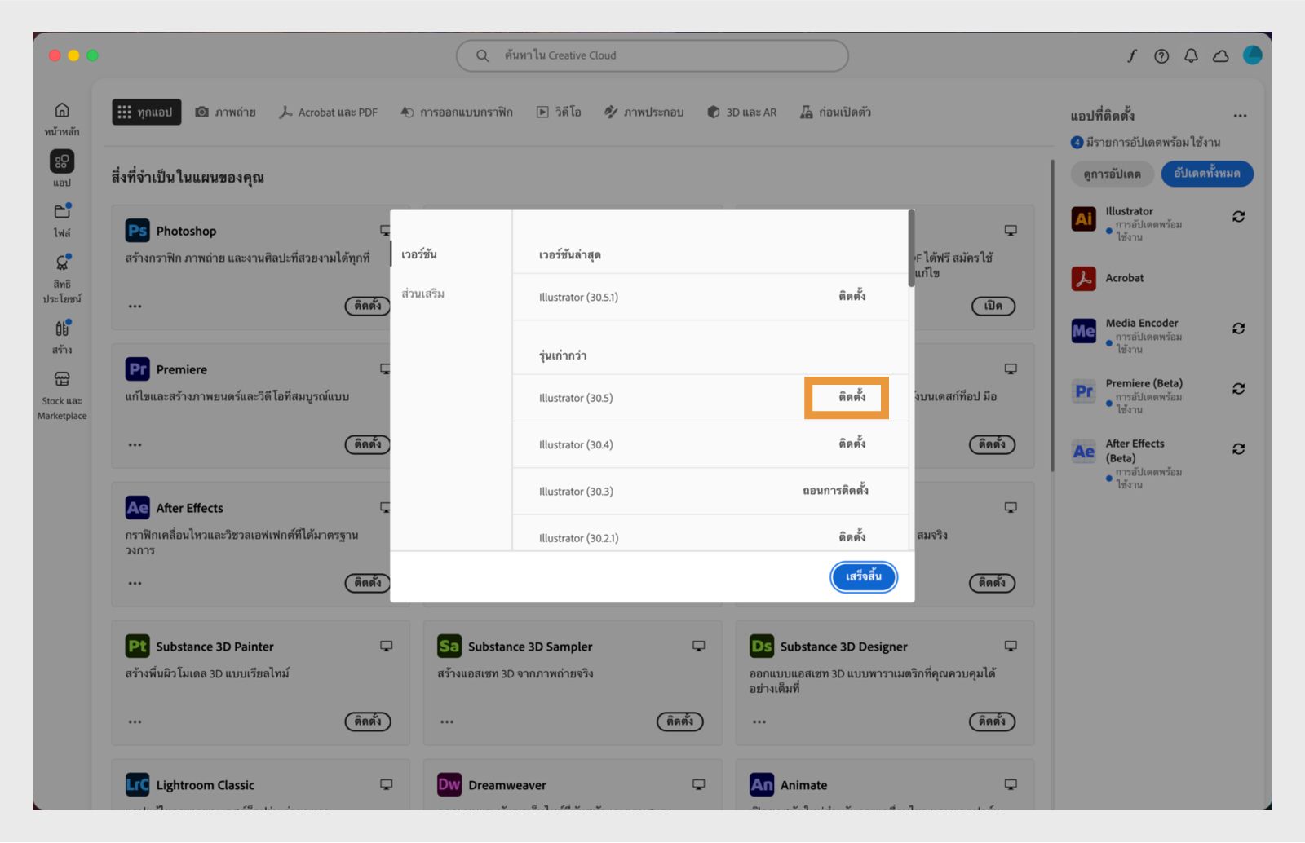Switch to Acrobat และ PDF category

pos(329,113)
